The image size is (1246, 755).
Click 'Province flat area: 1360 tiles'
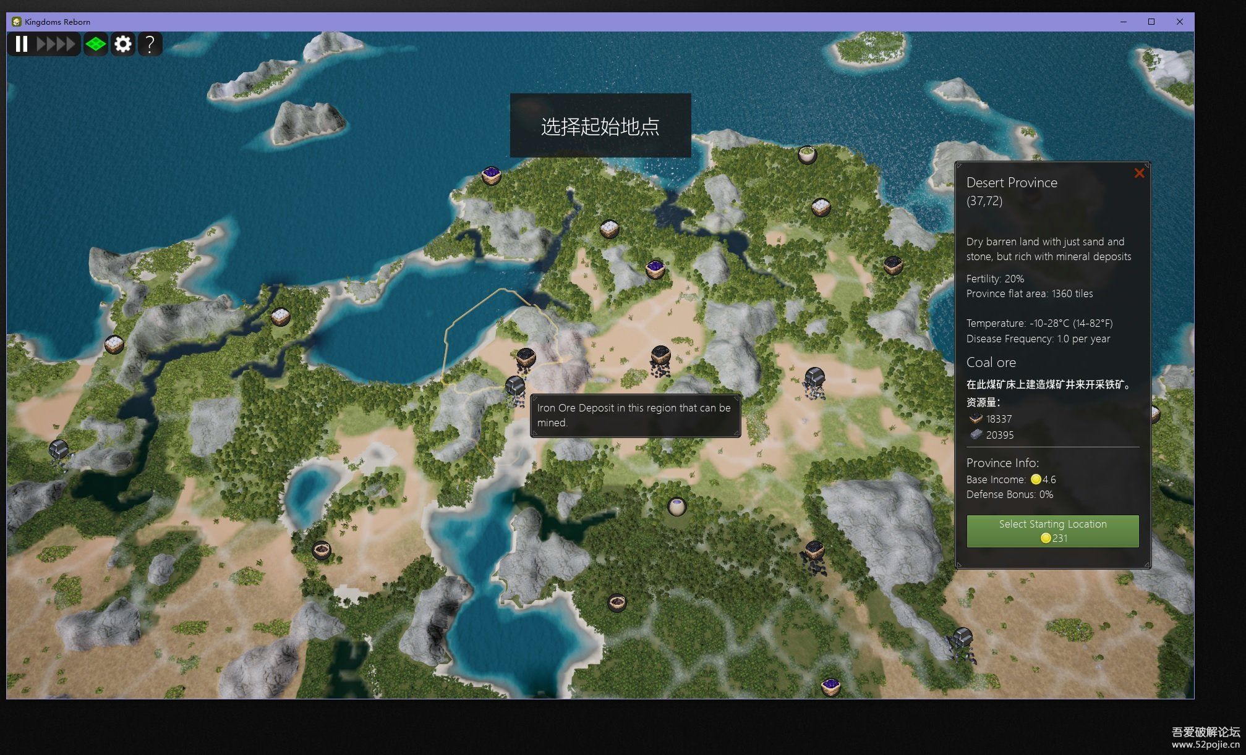pos(1030,293)
